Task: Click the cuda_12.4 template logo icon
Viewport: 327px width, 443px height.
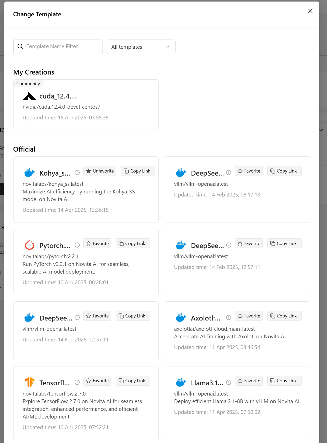Action: point(30,96)
